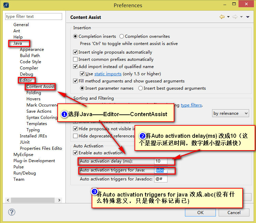The image size is (256, 223).
Task: Open Properties Files Editor preferences
Action: tap(41, 148)
